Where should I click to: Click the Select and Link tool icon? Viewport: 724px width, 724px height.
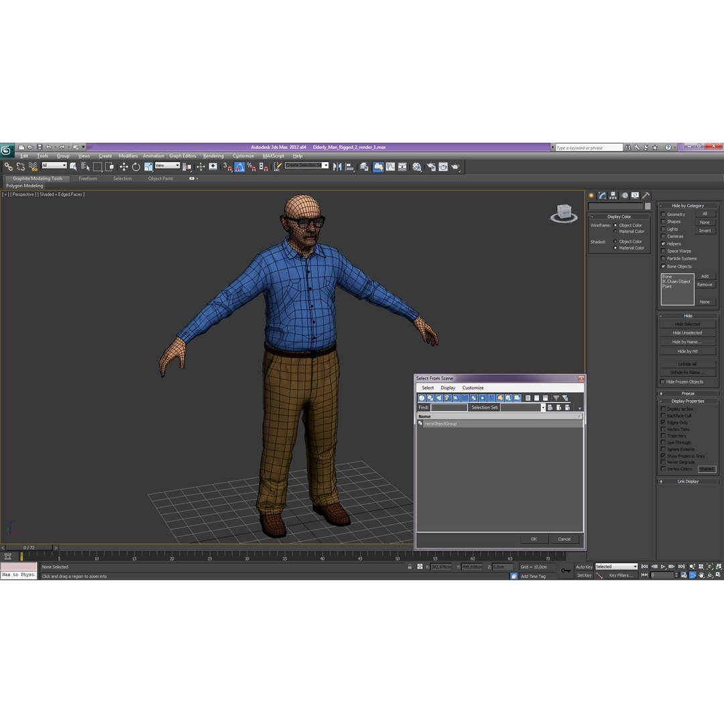(x=8, y=167)
